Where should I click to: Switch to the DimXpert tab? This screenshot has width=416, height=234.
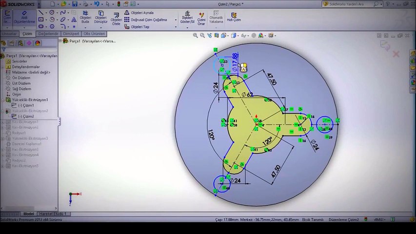(x=71, y=34)
